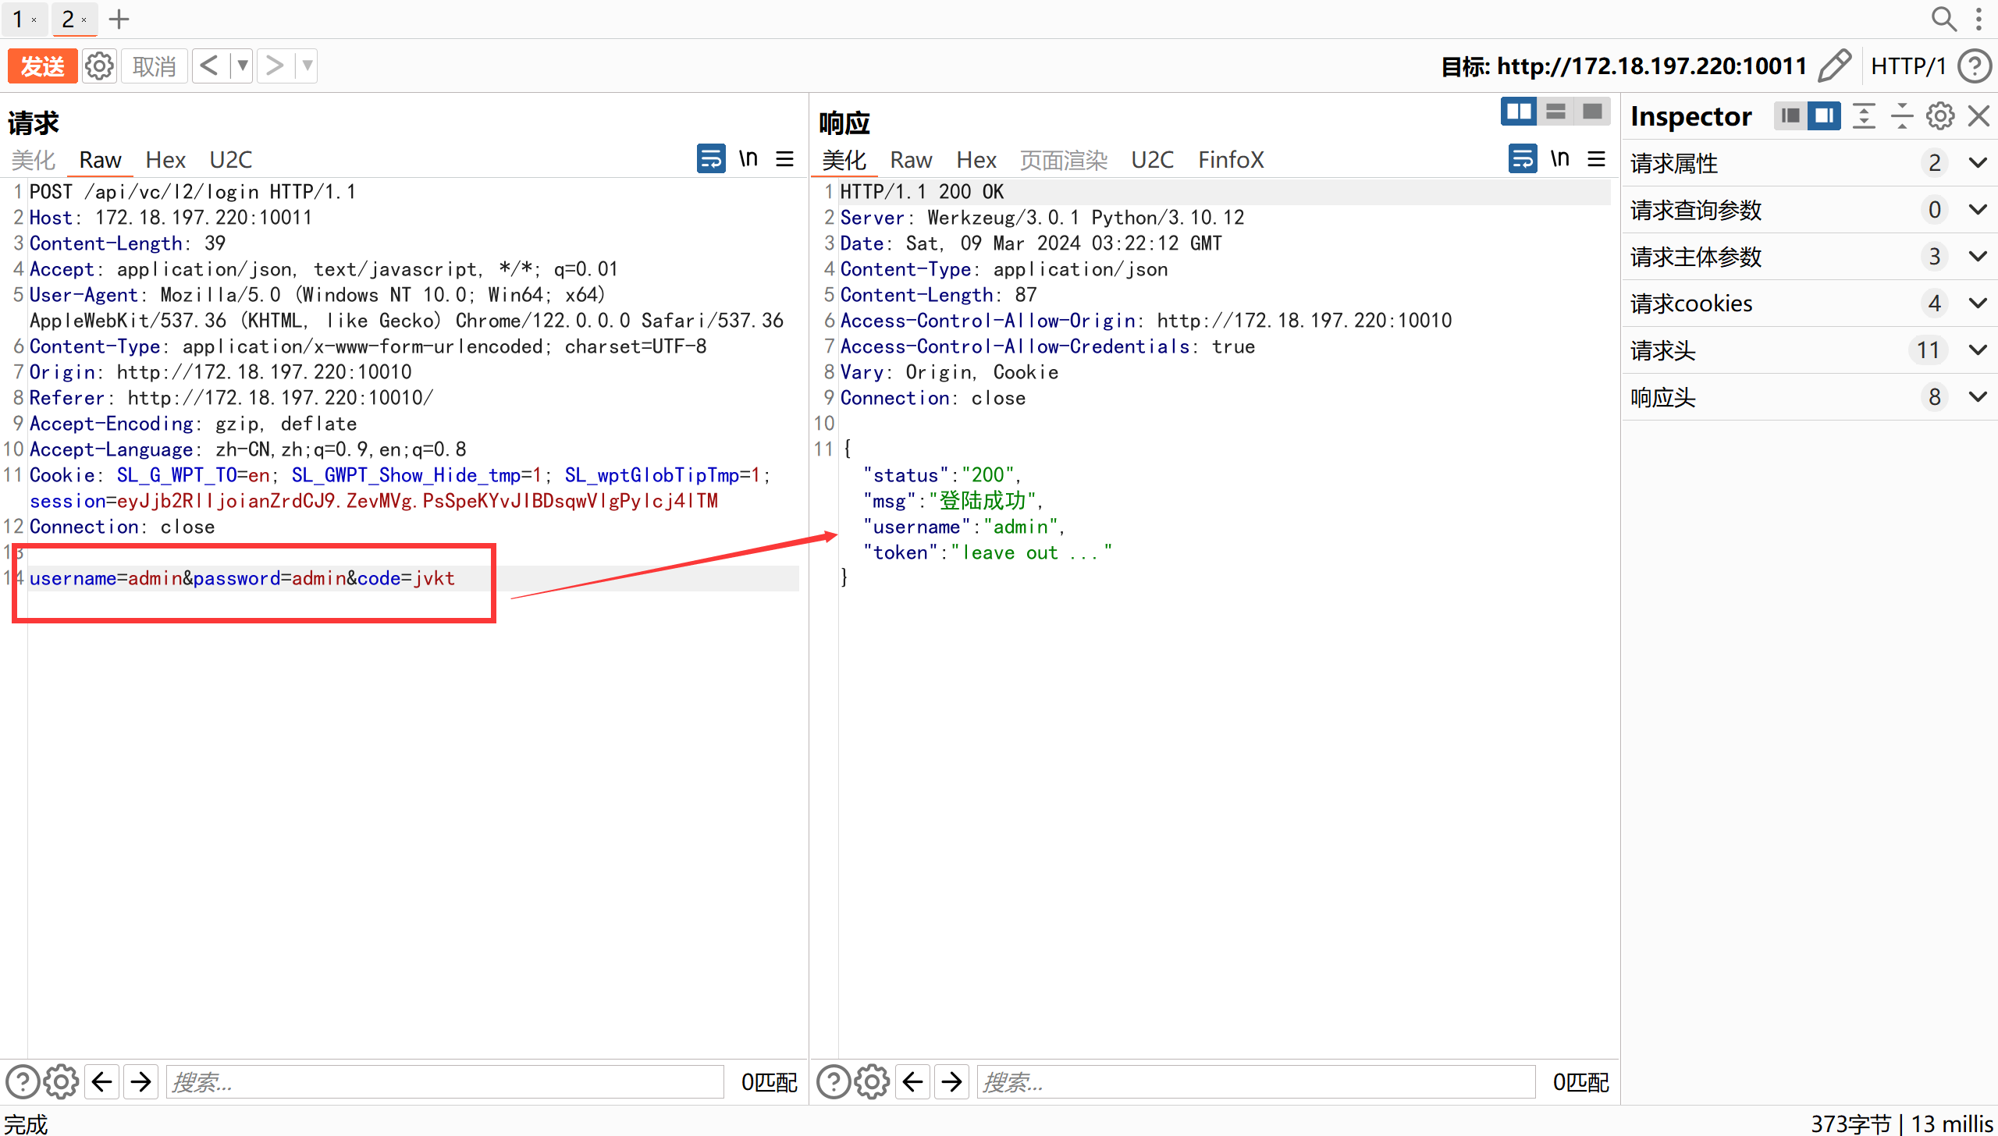
Task: Click the 美化 tab in request panel
Action: click(37, 159)
